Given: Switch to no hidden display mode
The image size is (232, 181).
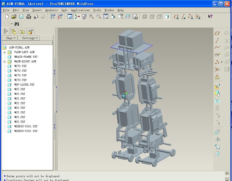Looking at the screenshot, I should coord(159,17).
